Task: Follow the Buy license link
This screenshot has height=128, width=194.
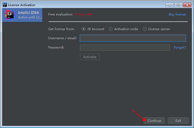Action: pyautogui.click(x=177, y=14)
